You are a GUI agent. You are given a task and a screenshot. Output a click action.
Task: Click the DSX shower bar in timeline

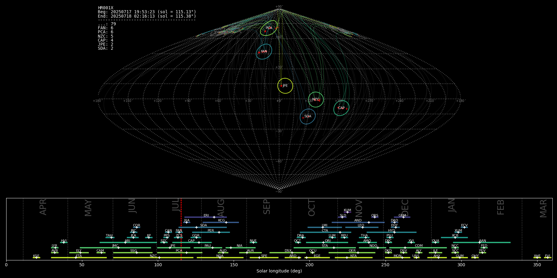(287, 253)
